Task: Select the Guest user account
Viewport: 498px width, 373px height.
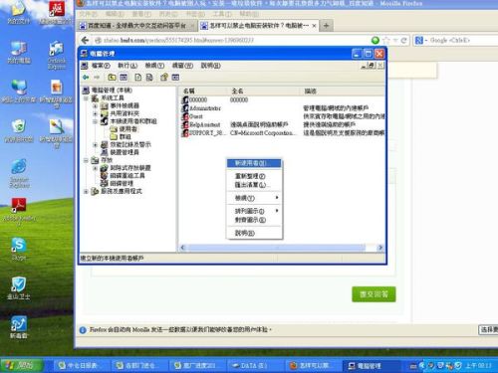Action: 192,116
